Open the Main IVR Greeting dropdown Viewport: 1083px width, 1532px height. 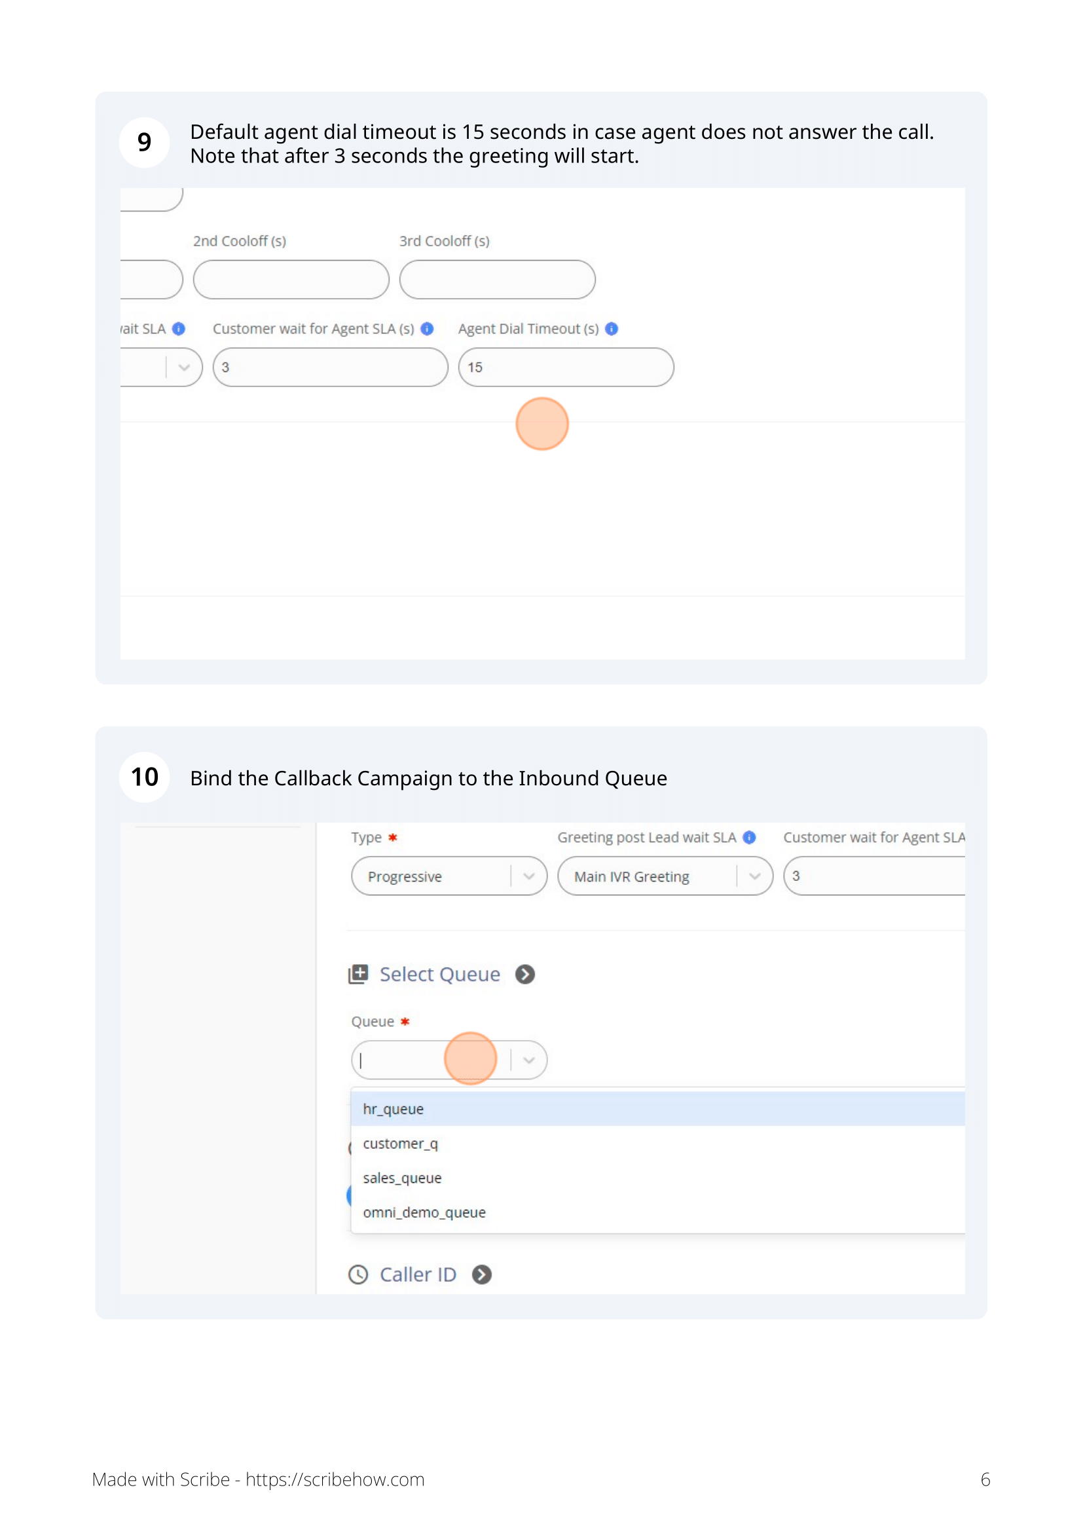pos(665,876)
